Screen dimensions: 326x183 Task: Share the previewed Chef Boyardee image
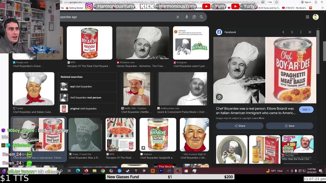pyautogui.click(x=240, y=126)
